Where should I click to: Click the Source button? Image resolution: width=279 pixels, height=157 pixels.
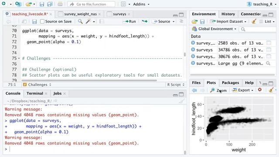(161, 21)
